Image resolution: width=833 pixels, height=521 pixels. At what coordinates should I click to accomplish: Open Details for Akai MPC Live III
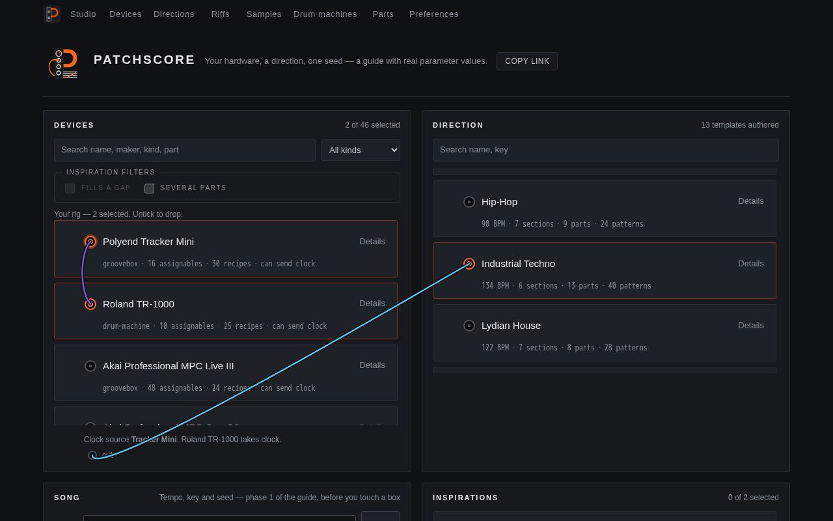pyautogui.click(x=372, y=365)
